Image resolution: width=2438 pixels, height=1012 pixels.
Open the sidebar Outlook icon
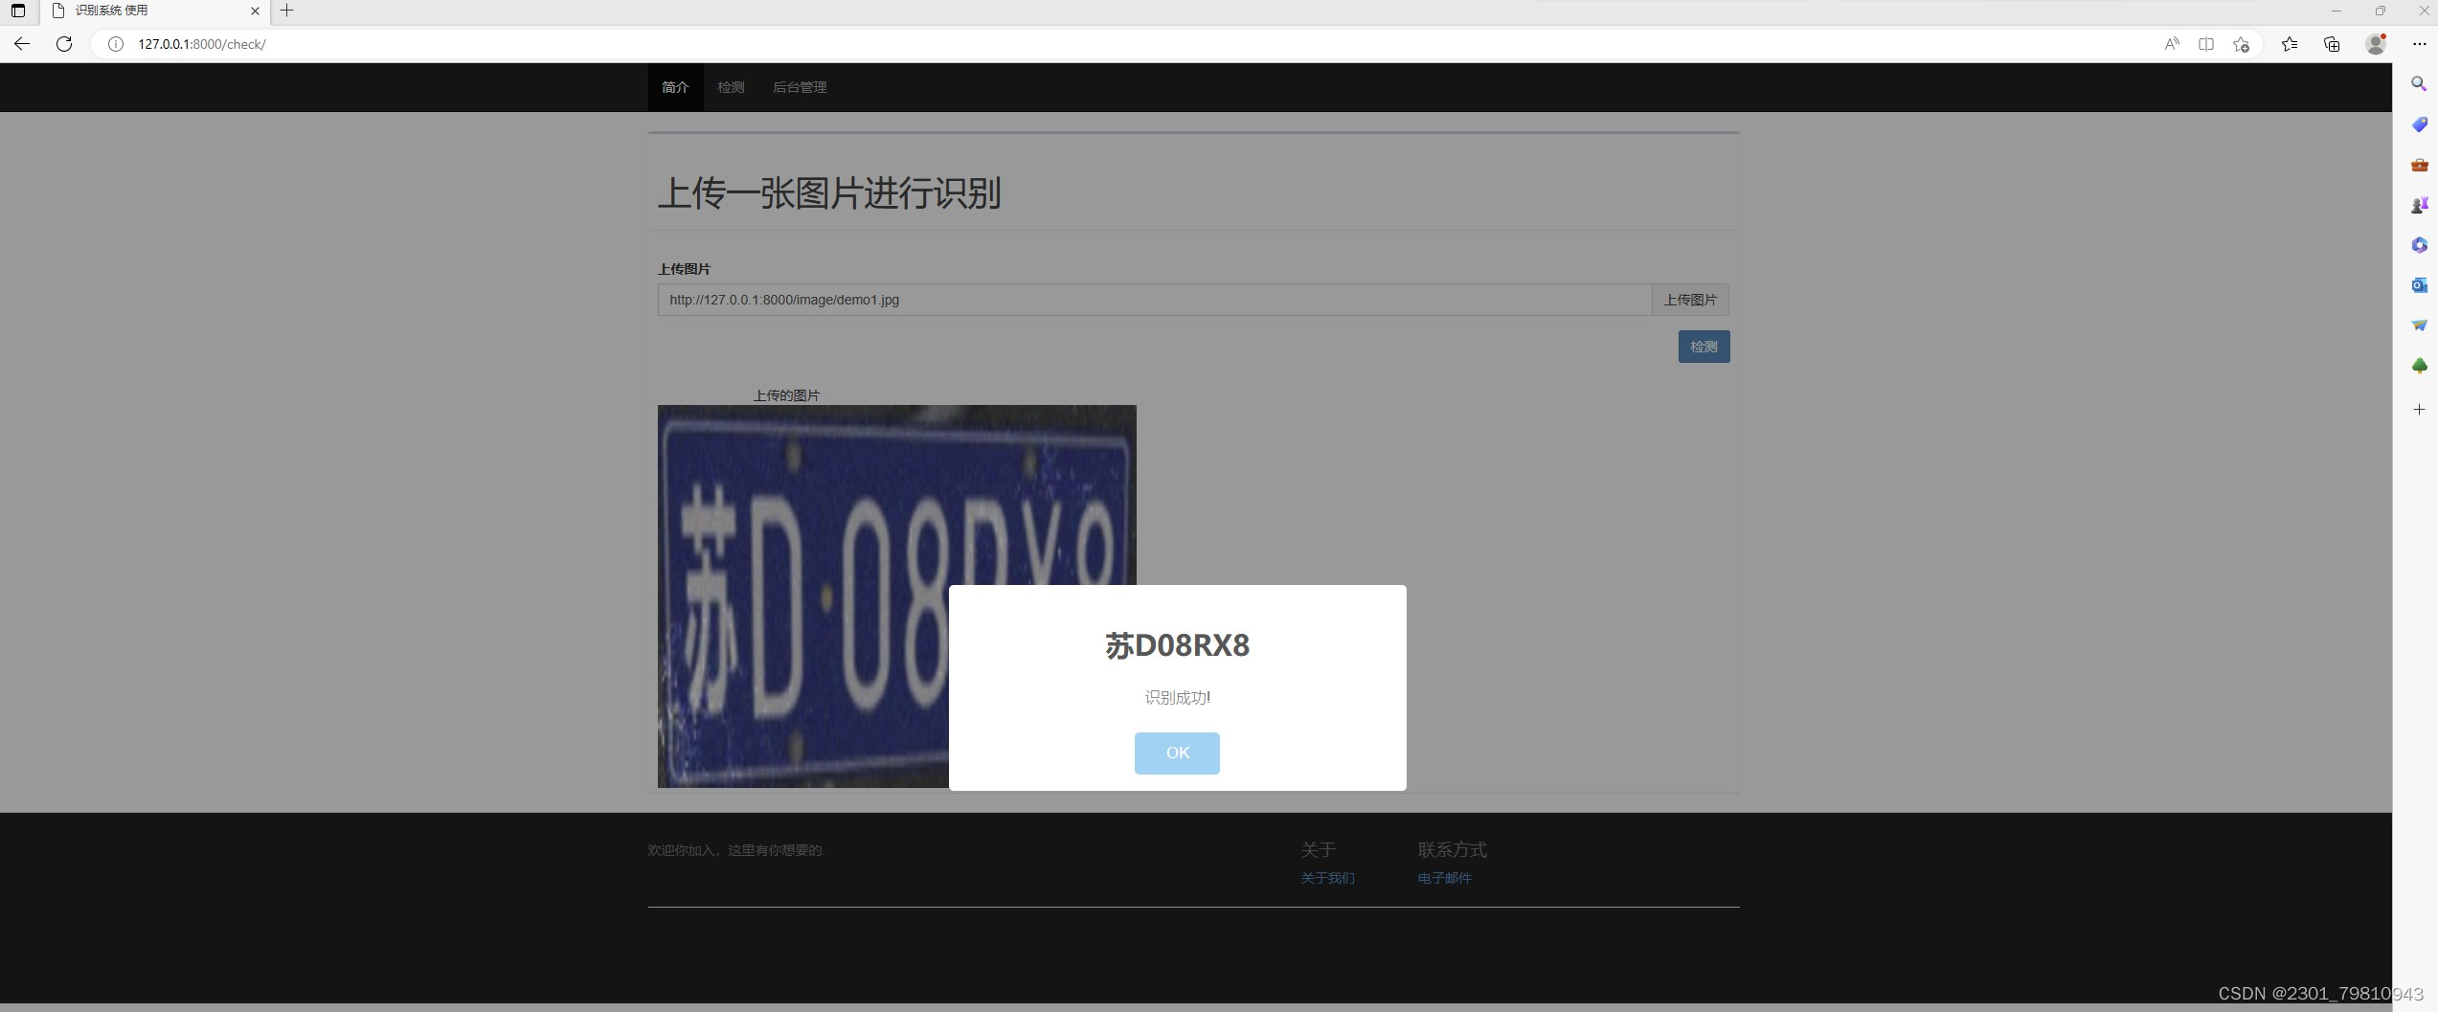pyautogui.click(x=2419, y=285)
